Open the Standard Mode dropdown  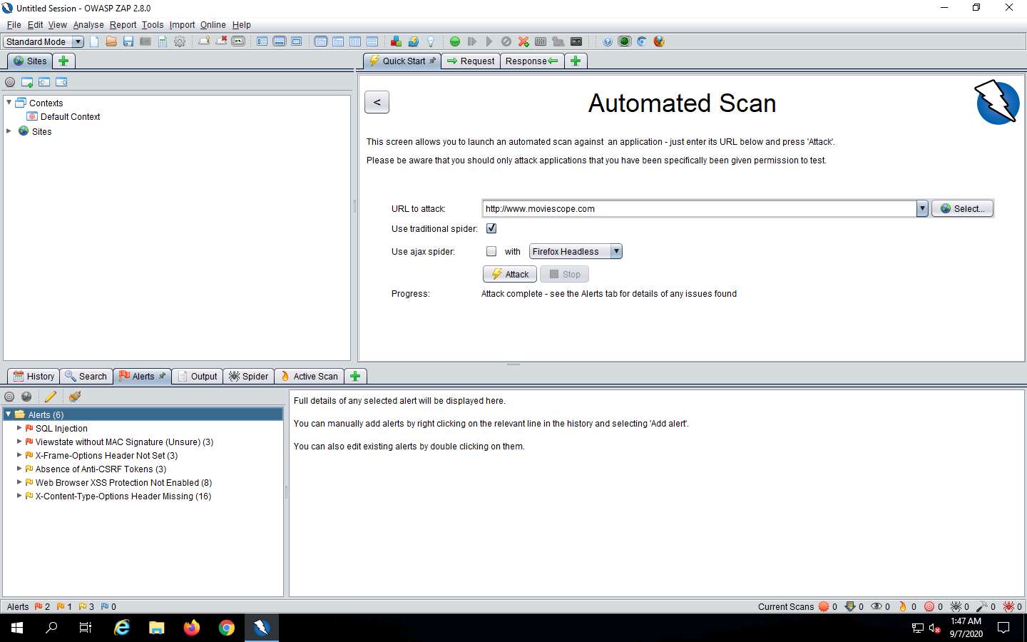click(77, 41)
